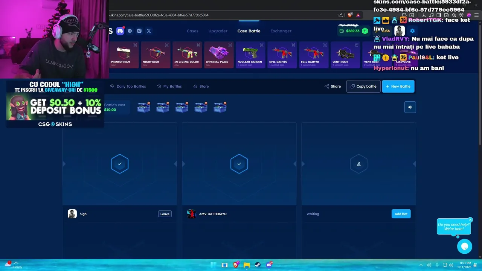This screenshot has height=271, width=482.
Task: Click the ready checkmark hexagon above player high
Action: click(120, 164)
